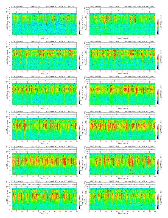Select the spectrogram starting at UT 11:50:0

coord(122,199)
